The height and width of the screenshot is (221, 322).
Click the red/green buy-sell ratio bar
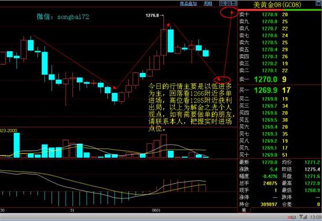tap(280, 10)
